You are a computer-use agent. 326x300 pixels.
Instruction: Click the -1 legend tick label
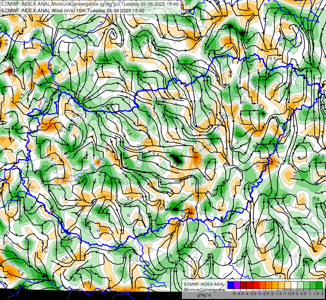[284, 294]
